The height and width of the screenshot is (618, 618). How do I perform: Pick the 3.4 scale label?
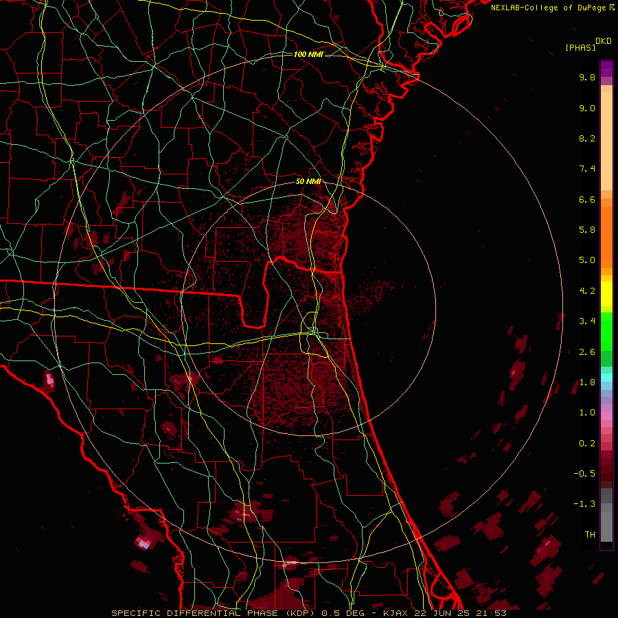[x=587, y=321]
